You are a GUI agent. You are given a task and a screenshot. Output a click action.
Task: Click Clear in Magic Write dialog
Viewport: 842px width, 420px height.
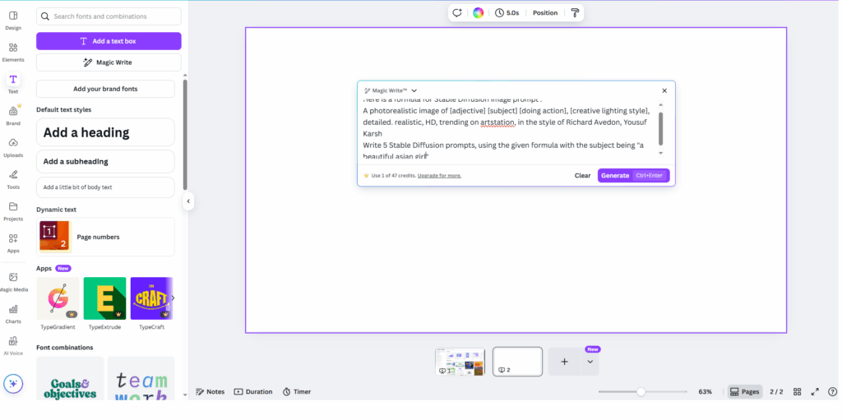(583, 176)
